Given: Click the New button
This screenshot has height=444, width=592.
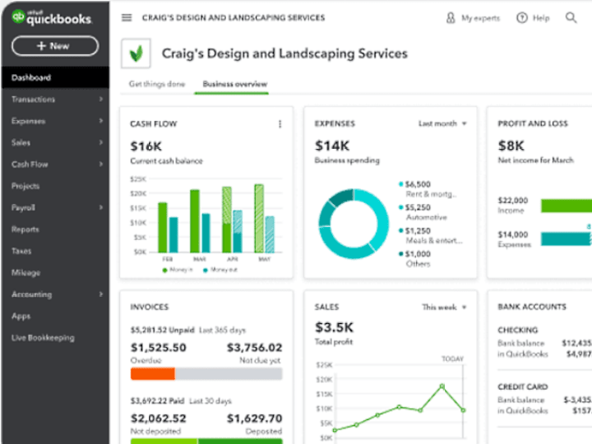Looking at the screenshot, I should point(55,46).
